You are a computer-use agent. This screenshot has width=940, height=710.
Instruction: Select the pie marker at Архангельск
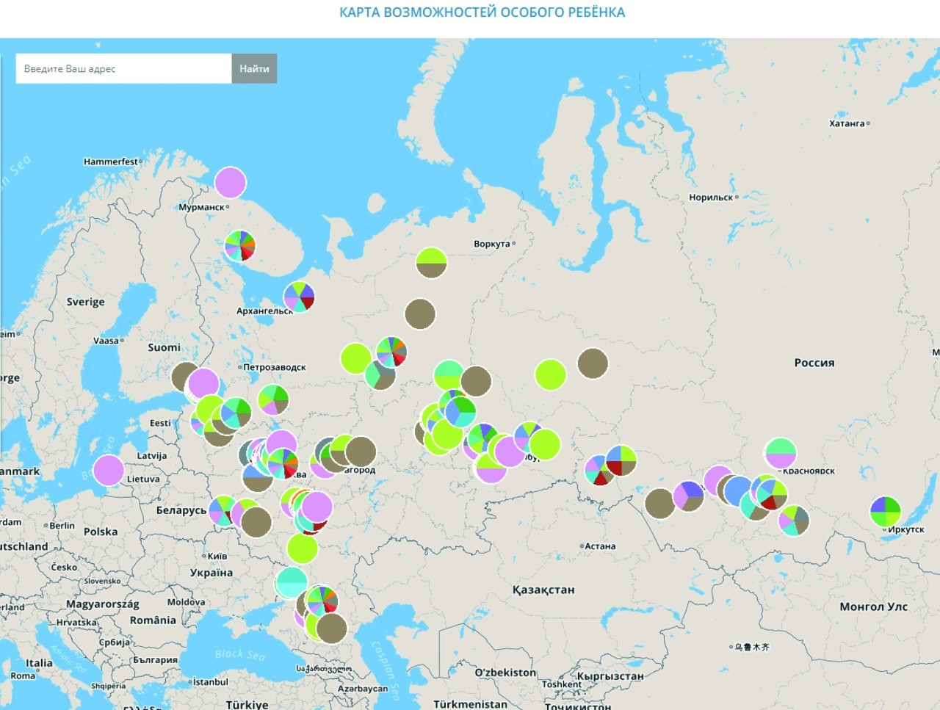tap(299, 297)
